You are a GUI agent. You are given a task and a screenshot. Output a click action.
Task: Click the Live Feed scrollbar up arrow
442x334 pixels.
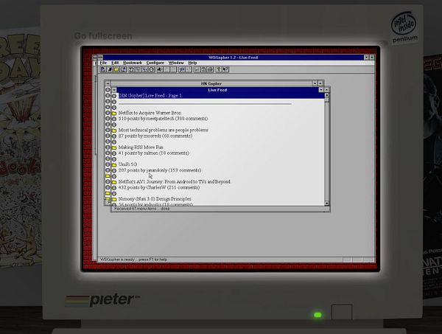[326, 95]
